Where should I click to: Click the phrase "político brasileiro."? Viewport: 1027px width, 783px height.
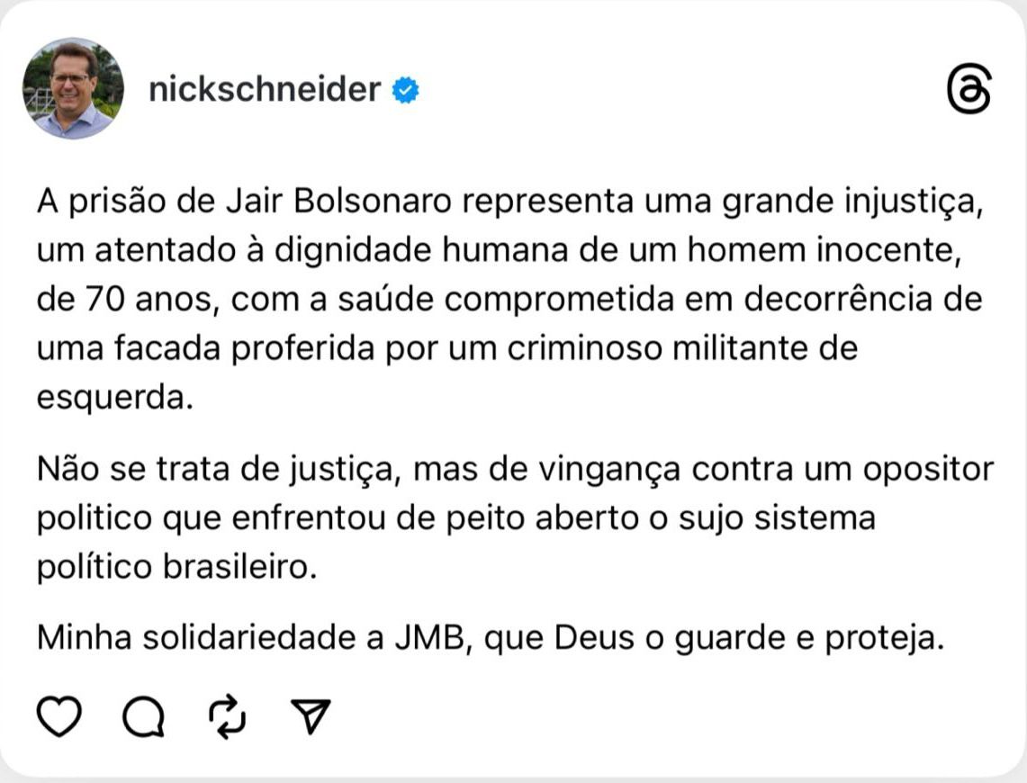tap(177, 568)
